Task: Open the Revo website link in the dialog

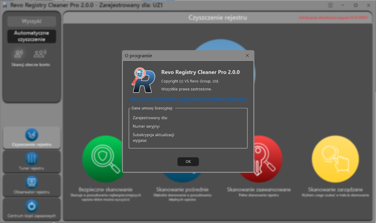Action: (x=189, y=99)
